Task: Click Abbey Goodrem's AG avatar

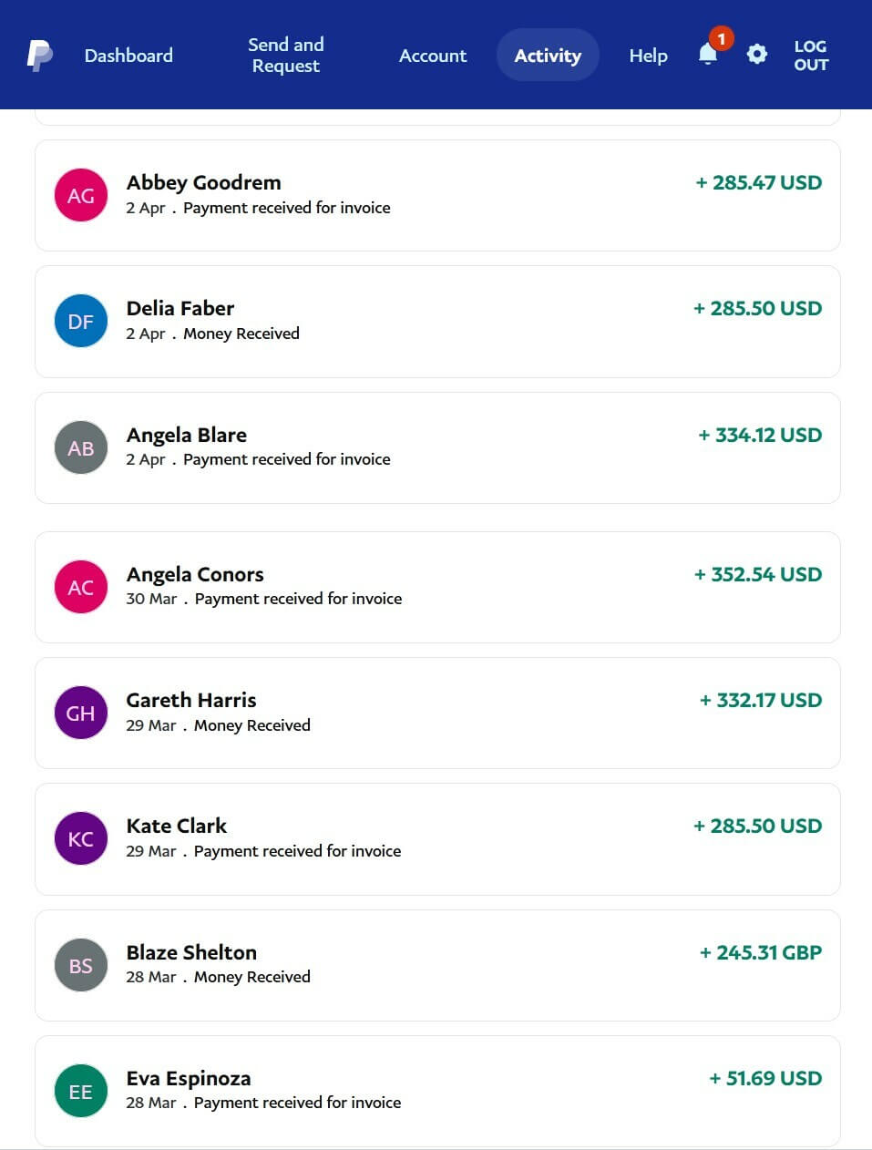Action: pyautogui.click(x=81, y=195)
